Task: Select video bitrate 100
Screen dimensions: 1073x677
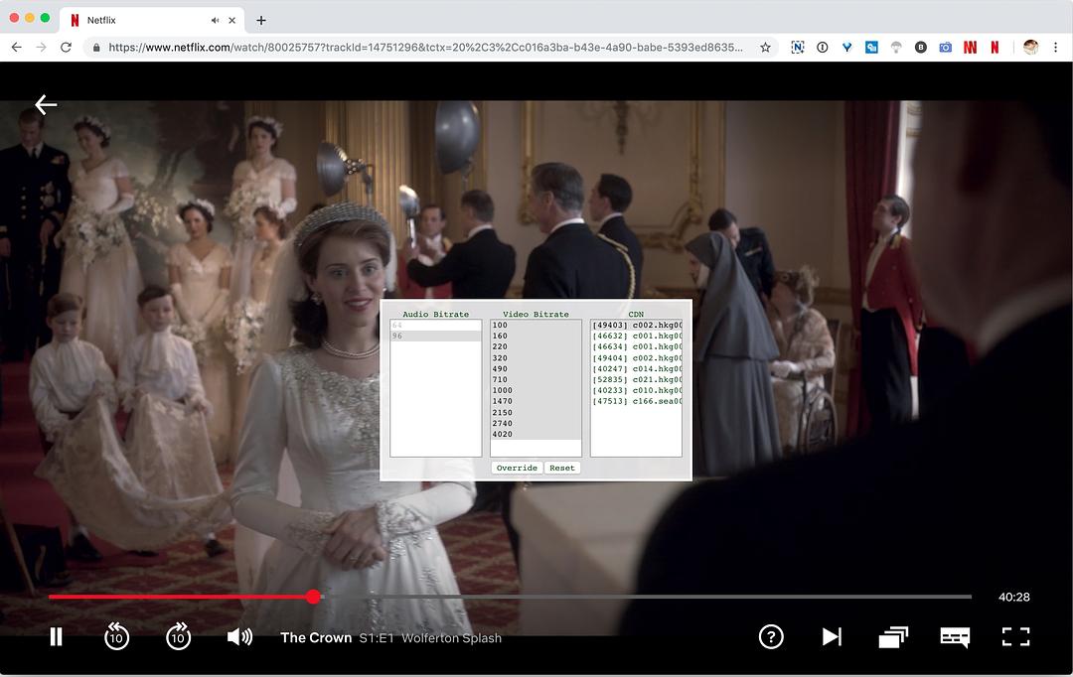Action: pyautogui.click(x=536, y=325)
